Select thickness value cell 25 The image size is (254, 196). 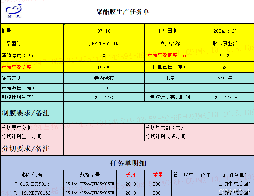[104, 55]
